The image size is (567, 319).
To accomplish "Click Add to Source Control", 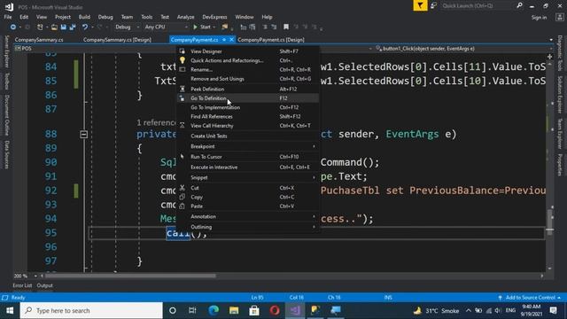I will pos(530,298).
